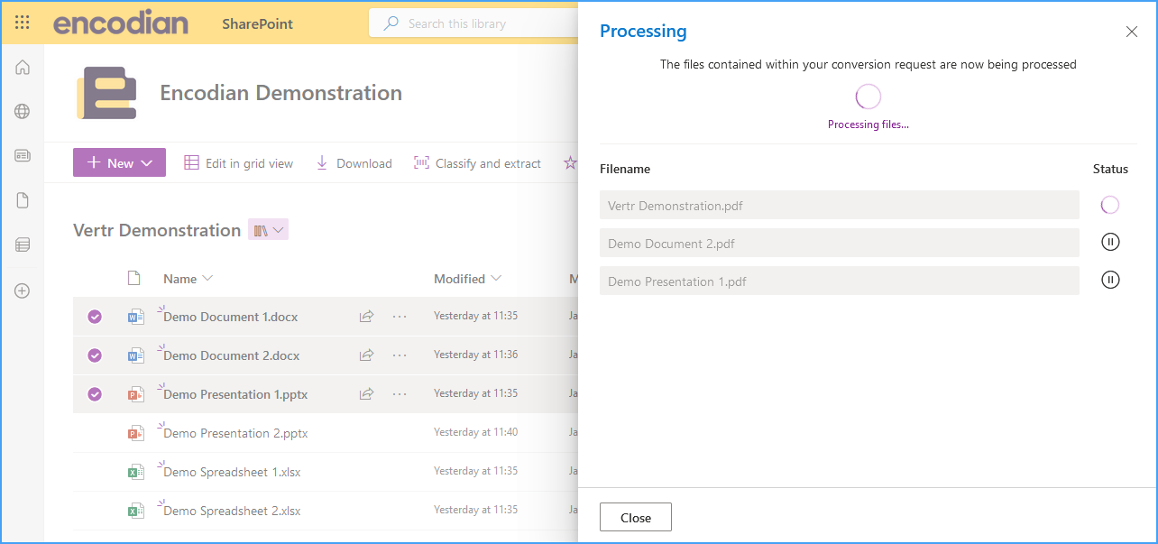Screen dimensions: 1158x544
Task: Click Demo Document 2.pdf filename field
Action: coord(840,243)
